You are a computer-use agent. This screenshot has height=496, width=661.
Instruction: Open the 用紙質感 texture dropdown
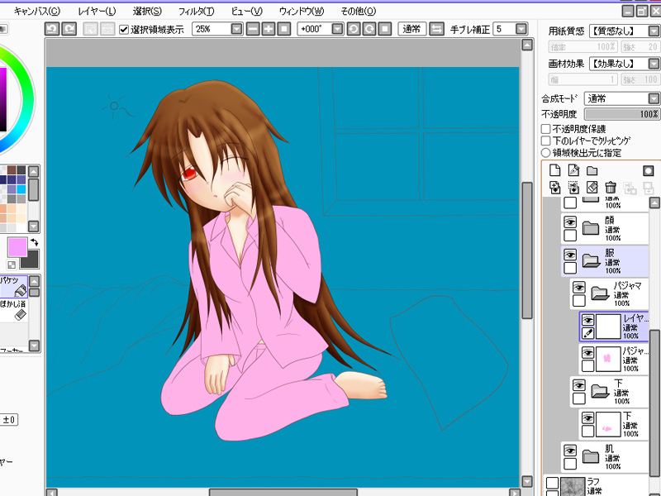[x=652, y=31]
